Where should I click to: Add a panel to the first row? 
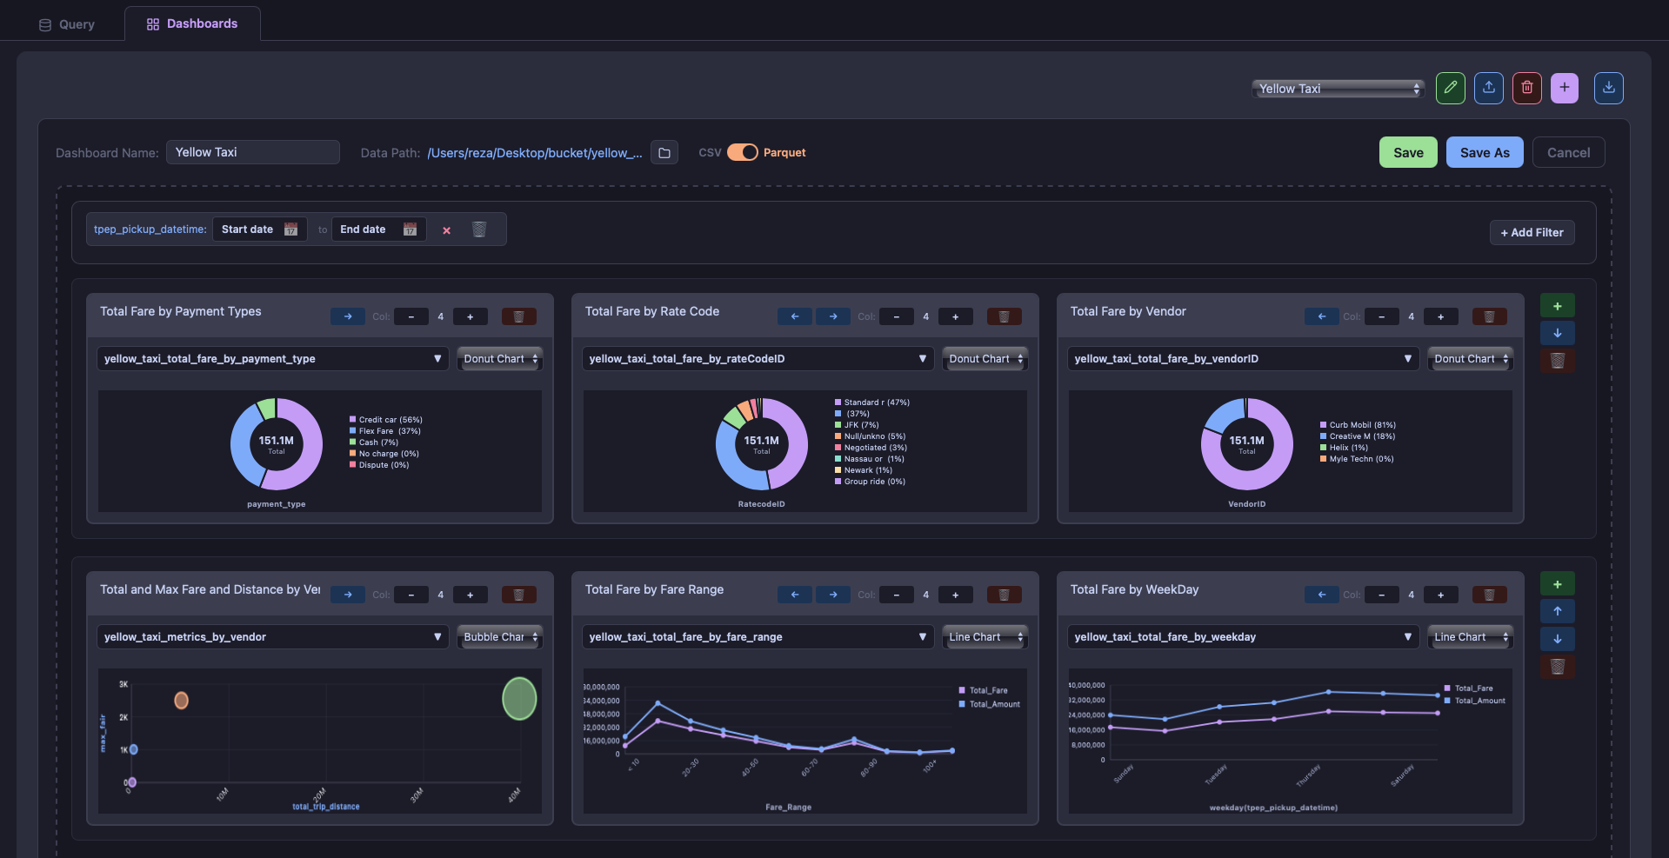1558,306
